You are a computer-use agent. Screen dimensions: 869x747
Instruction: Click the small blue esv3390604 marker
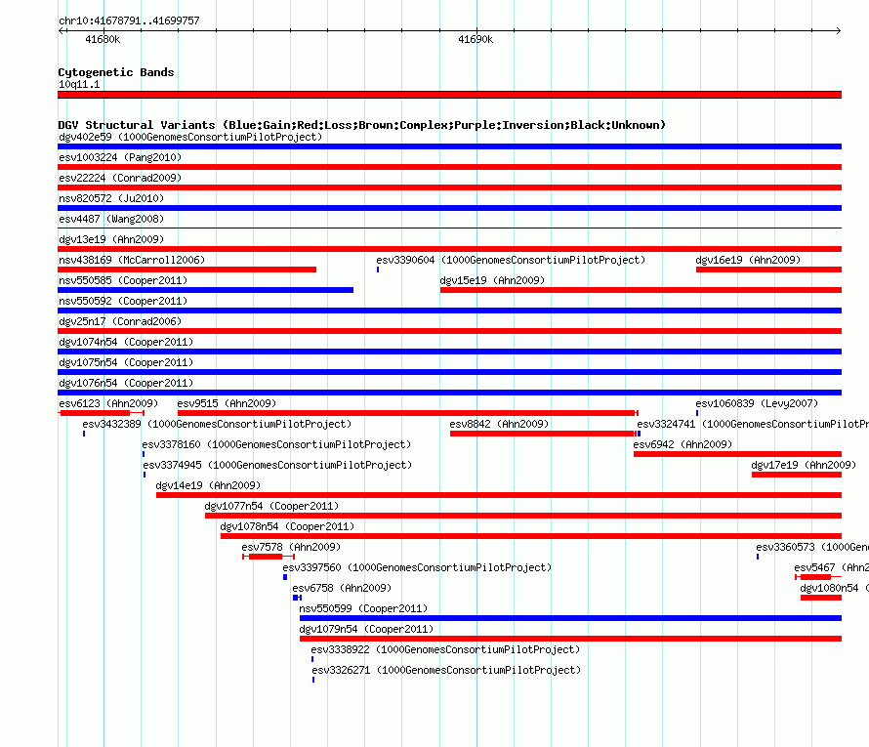tap(378, 270)
